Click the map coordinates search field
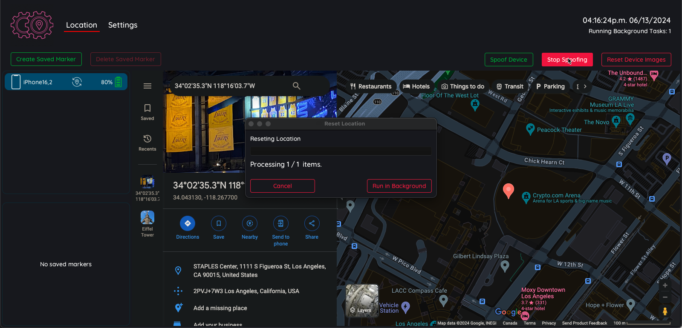Viewport: 682px width, 328px height. [230, 86]
